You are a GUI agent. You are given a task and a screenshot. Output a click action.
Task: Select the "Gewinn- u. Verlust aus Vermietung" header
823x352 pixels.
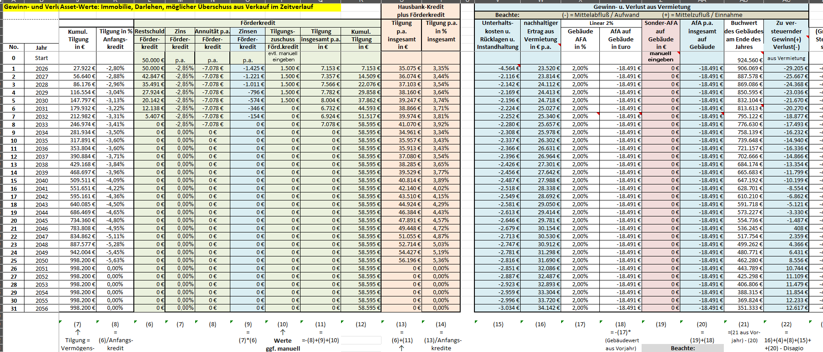pos(642,7)
